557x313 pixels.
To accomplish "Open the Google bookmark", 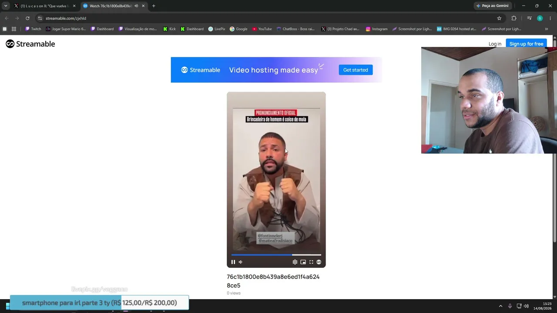I will coord(238,29).
